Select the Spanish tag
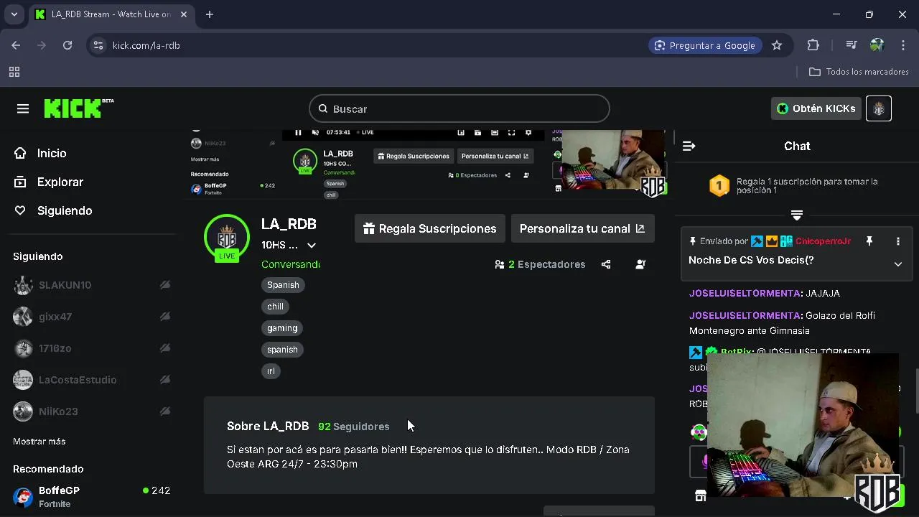The image size is (919, 517). point(283,285)
